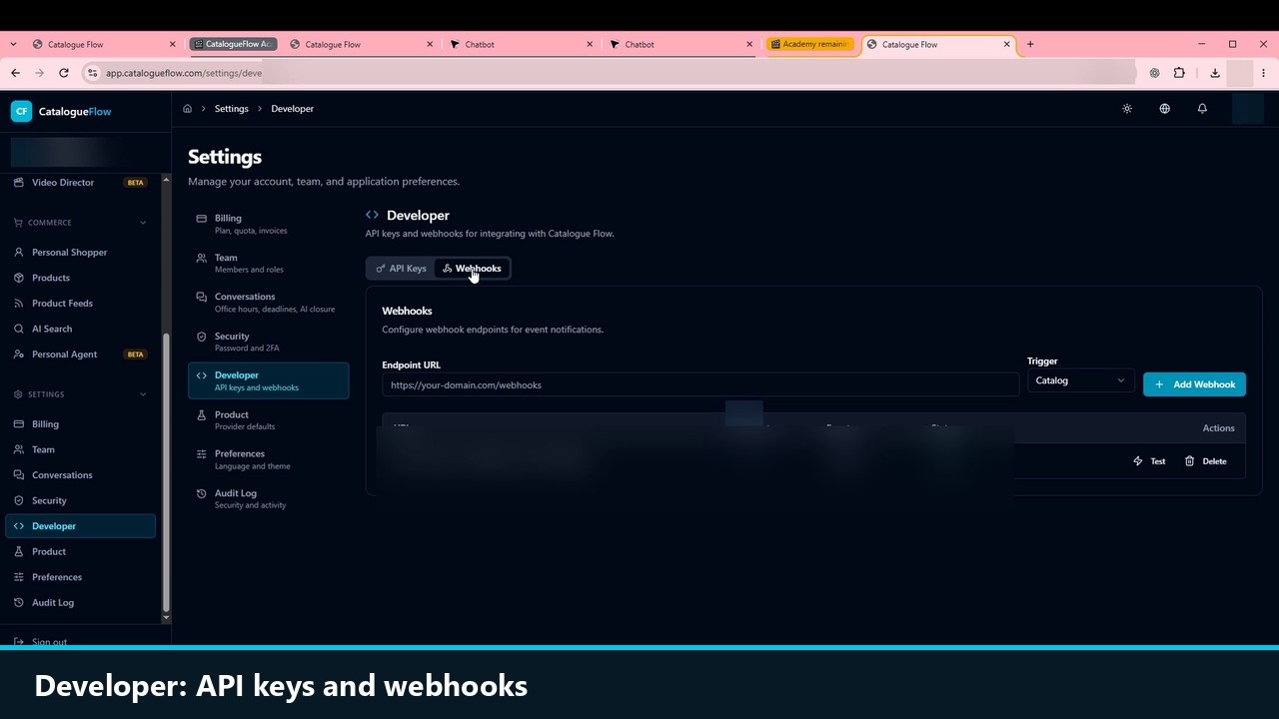Click the CatalogueFlow logo
1279x719 pixels.
pyautogui.click(x=61, y=112)
